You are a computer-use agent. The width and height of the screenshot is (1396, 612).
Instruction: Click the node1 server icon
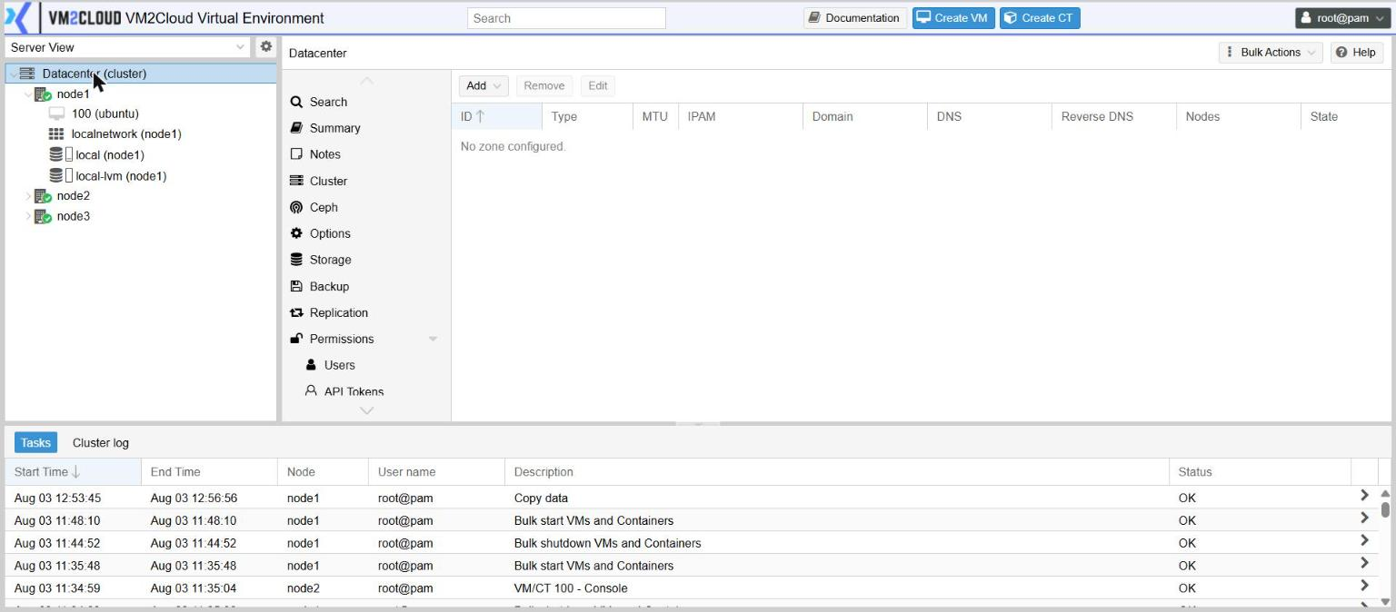(x=43, y=94)
